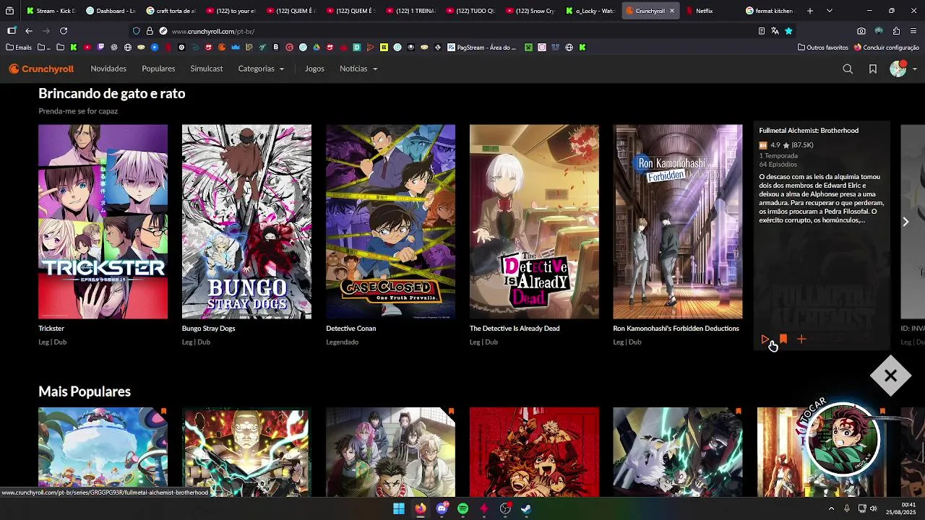The width and height of the screenshot is (925, 520).
Task: Open the PagStream bookmark
Action: 482,48
